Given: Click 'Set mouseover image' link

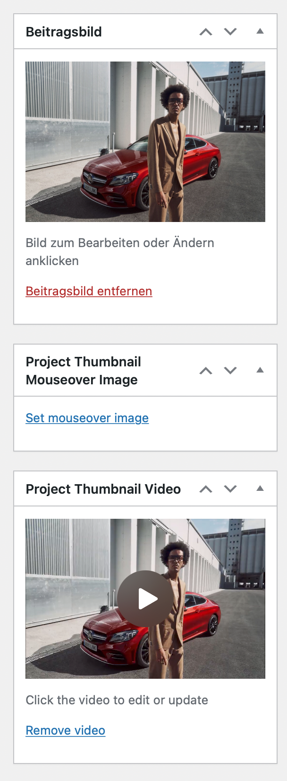Looking at the screenshot, I should click(87, 418).
